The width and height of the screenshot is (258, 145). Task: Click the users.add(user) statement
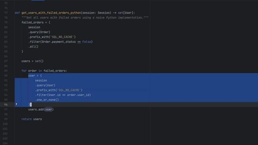[x=41, y=110]
